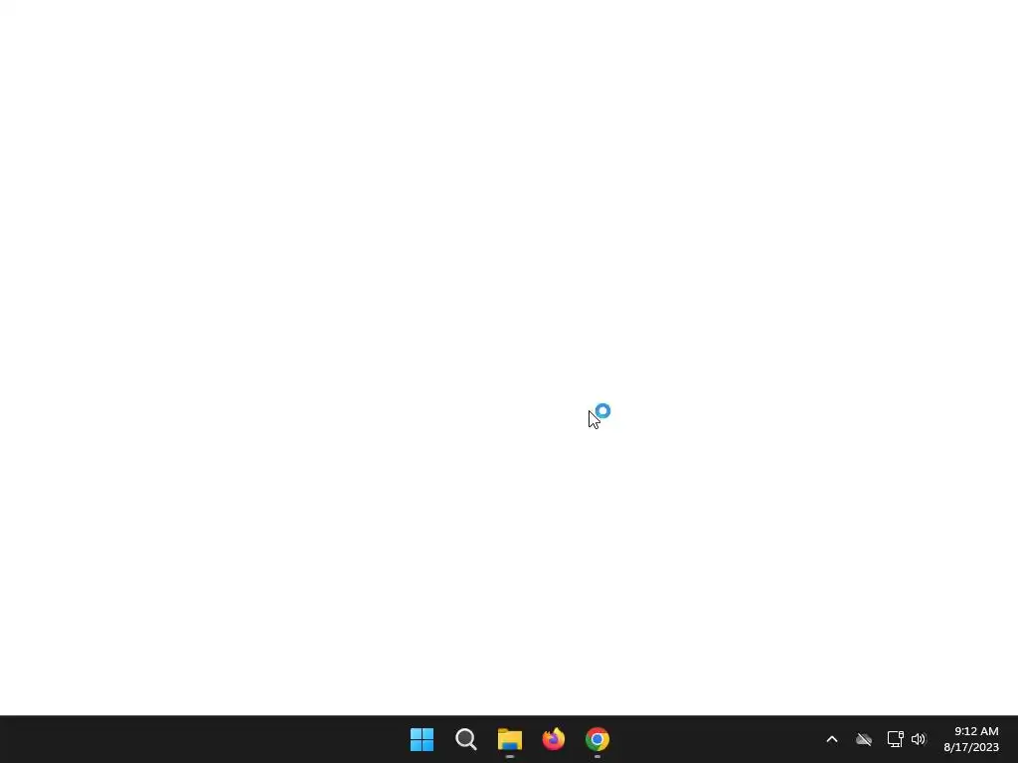Open taskbar Search magnifier
Image resolution: width=1018 pixels, height=763 pixels.
pyautogui.click(x=466, y=739)
